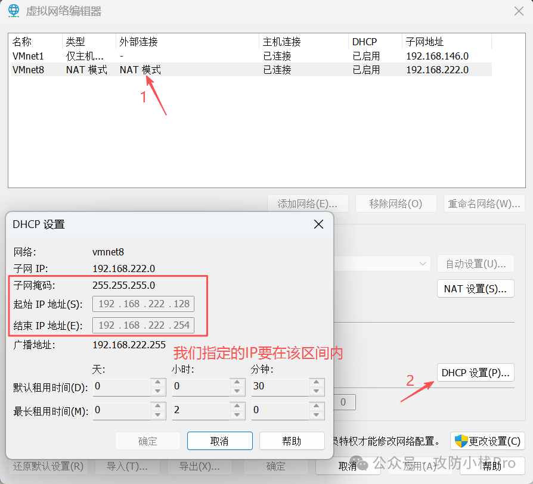Click 更改设置(C) button

[x=488, y=441]
